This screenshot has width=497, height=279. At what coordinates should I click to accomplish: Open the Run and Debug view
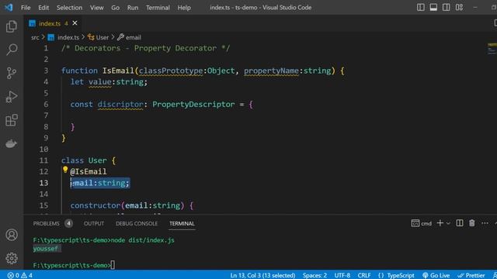(12, 97)
